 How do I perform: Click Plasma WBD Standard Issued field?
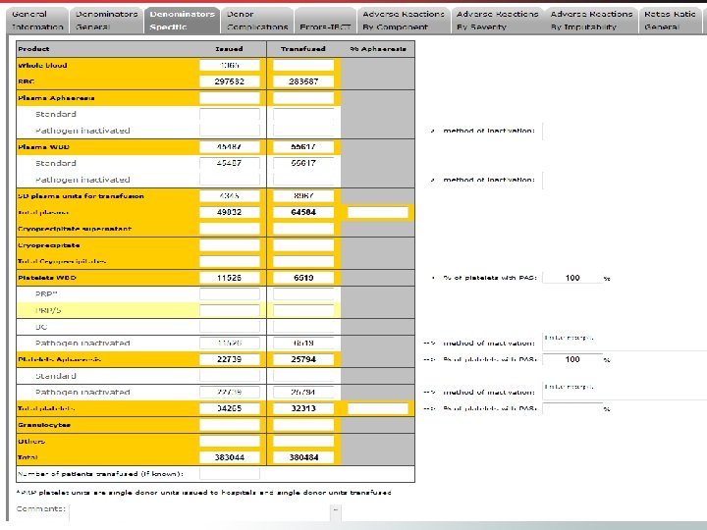pos(230,163)
